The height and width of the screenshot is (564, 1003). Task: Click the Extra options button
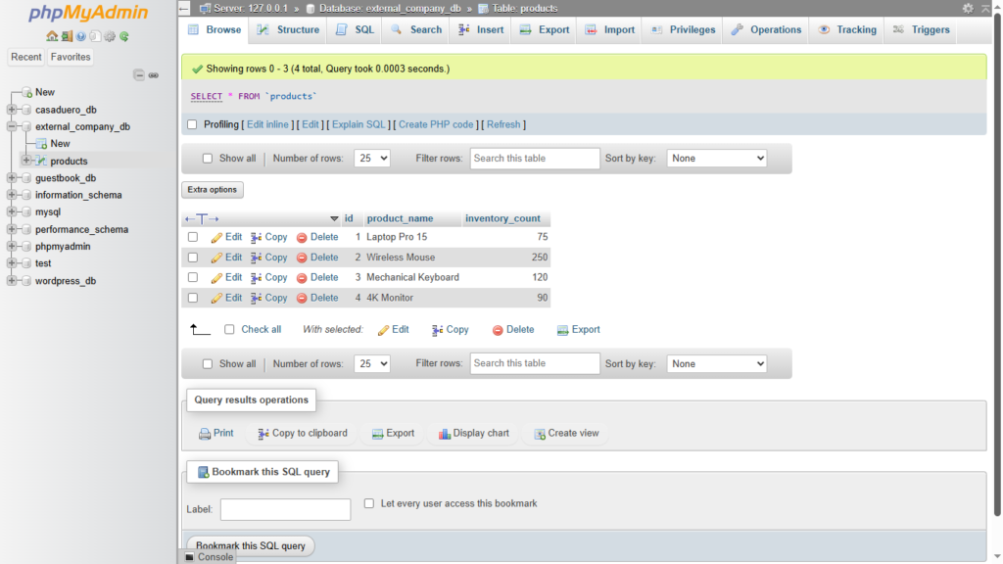pos(213,190)
